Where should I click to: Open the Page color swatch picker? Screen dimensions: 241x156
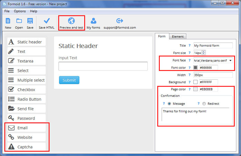[x=195, y=89]
